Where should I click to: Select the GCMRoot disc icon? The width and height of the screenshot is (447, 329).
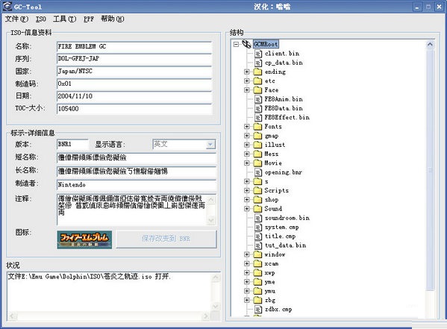246,44
